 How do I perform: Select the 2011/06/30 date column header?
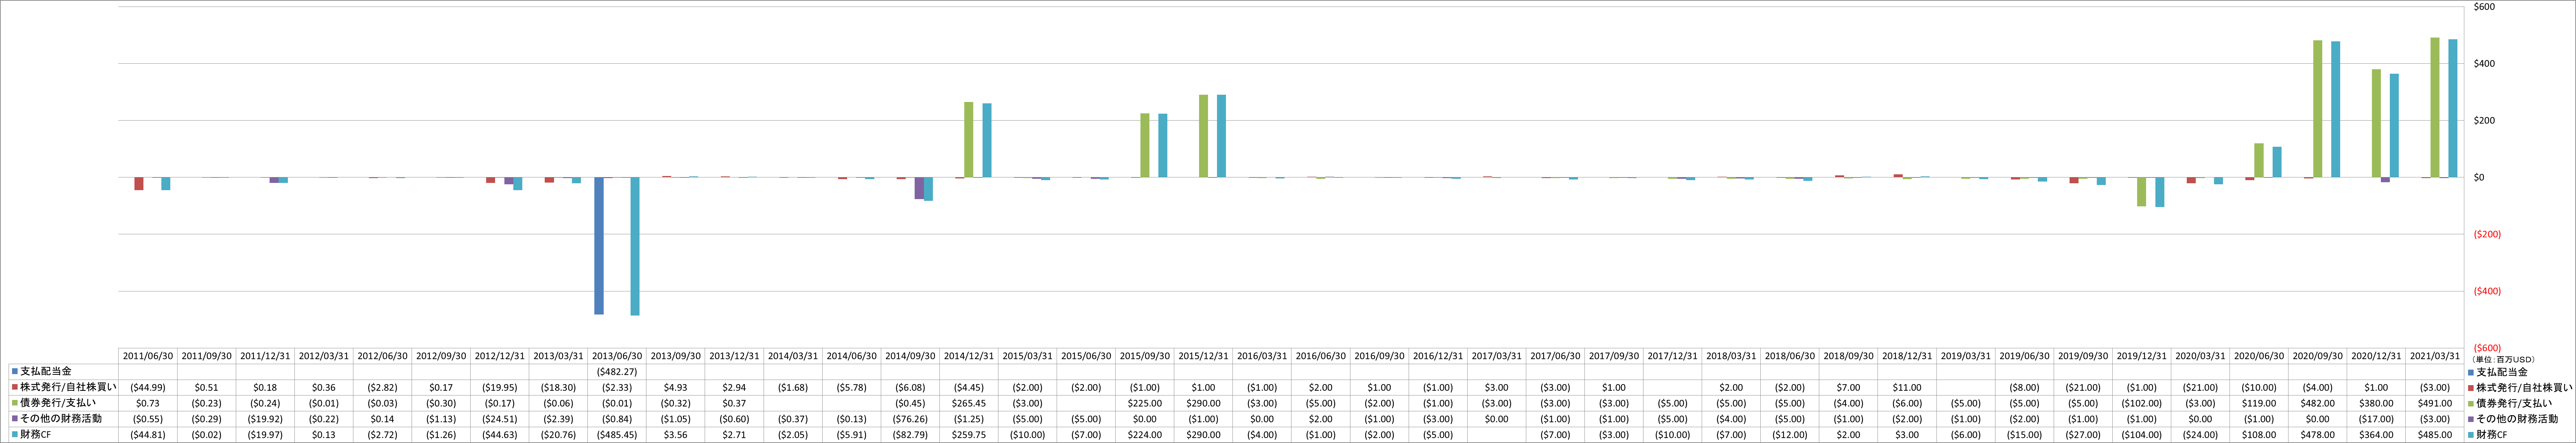coord(148,356)
